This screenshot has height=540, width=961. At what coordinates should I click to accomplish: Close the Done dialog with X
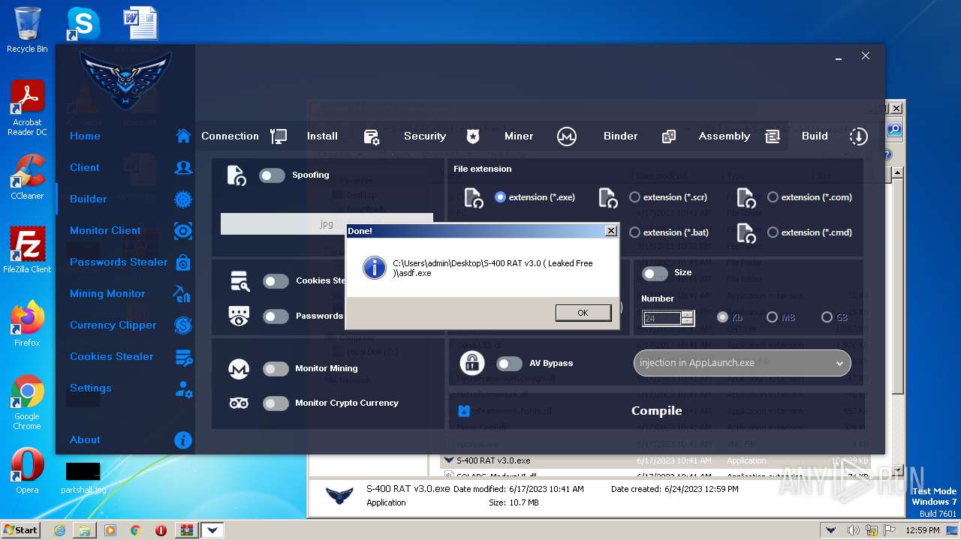pyautogui.click(x=610, y=231)
